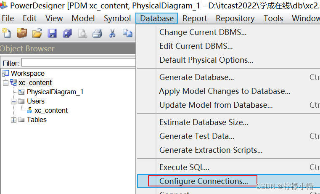Click the New Model toolbar icon
The height and width of the screenshot is (194, 320).
[7, 33]
